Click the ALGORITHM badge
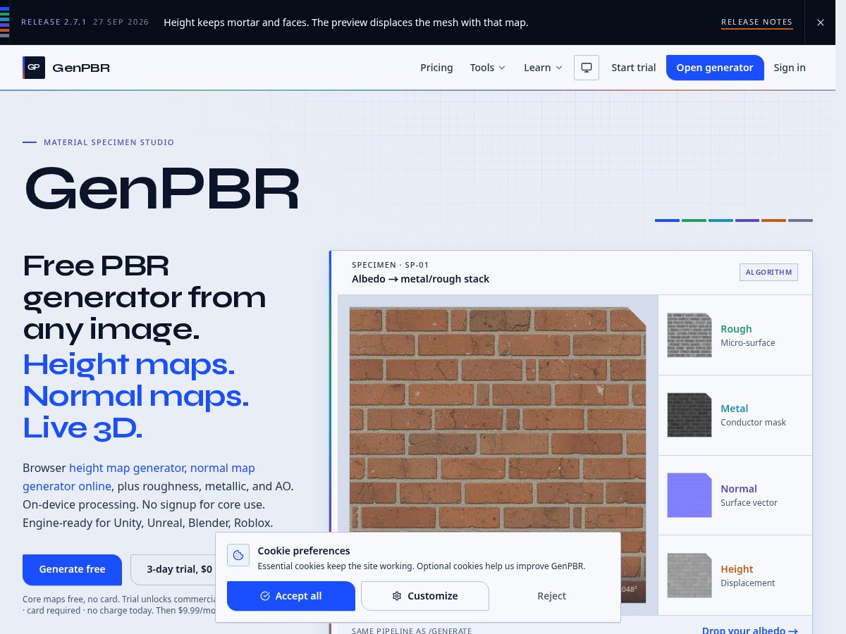 (768, 272)
